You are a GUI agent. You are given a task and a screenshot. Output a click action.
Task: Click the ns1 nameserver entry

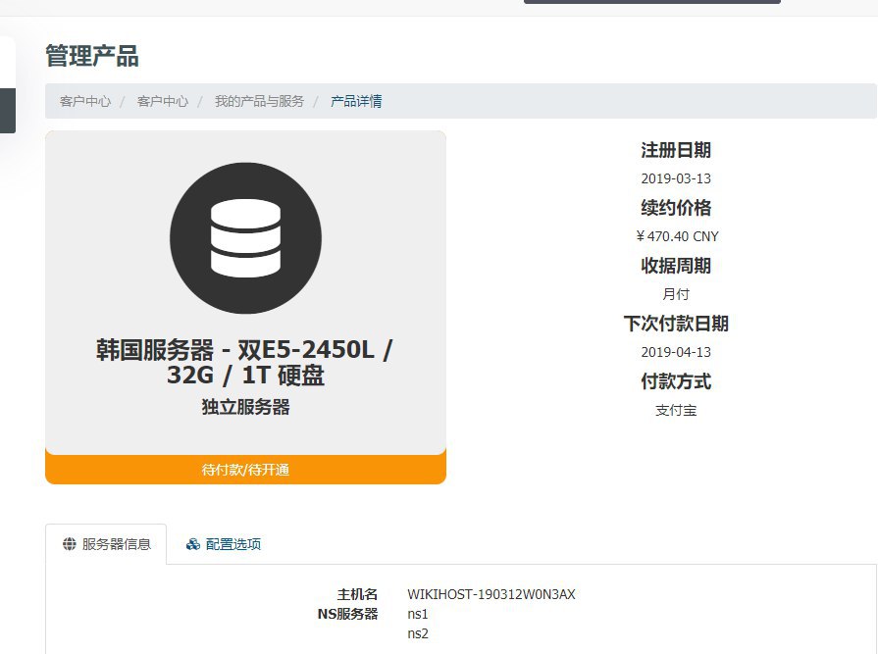coord(418,614)
